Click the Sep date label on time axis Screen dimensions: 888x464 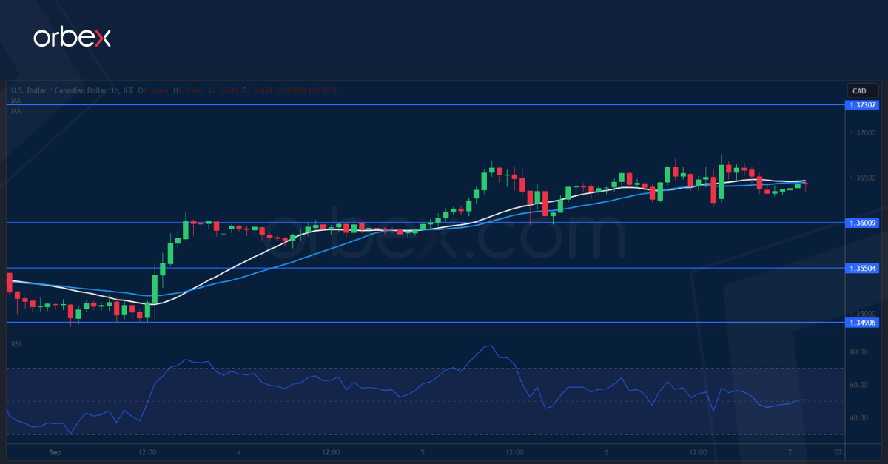click(54, 451)
